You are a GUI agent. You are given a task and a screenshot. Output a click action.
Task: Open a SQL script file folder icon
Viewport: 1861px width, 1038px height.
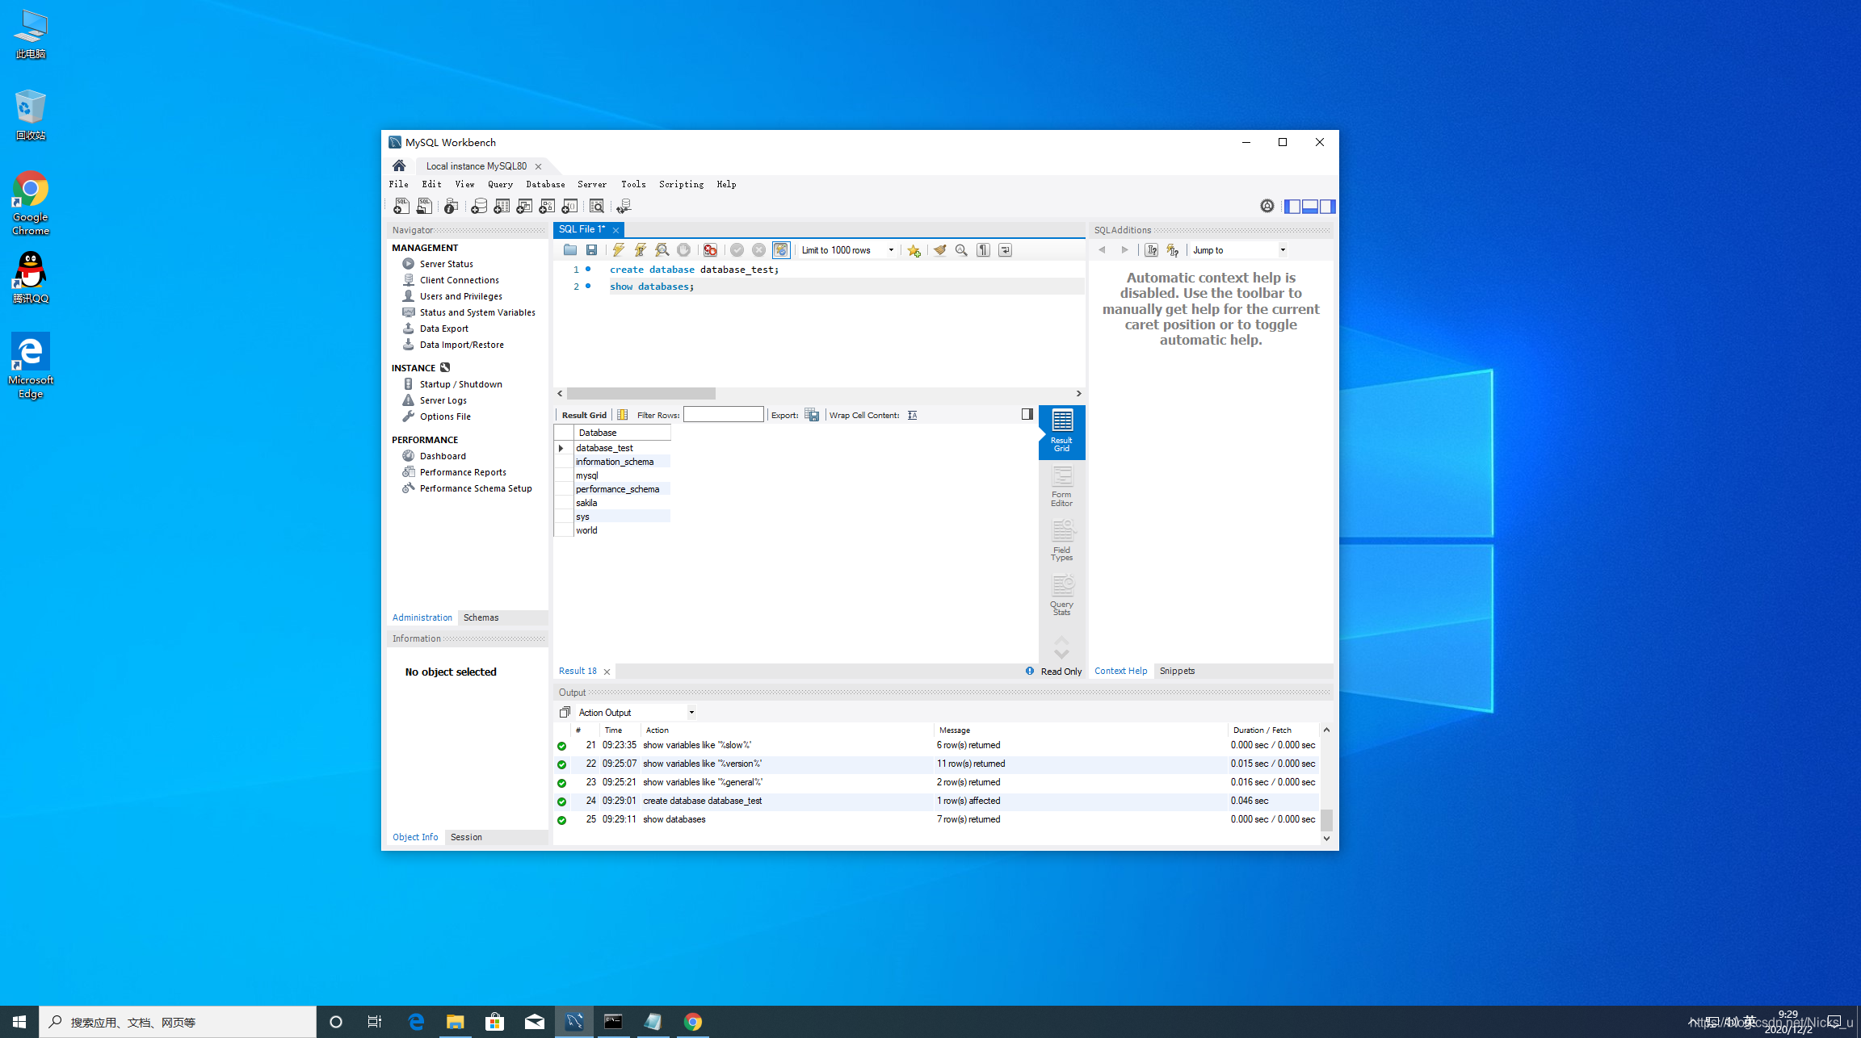tap(570, 250)
